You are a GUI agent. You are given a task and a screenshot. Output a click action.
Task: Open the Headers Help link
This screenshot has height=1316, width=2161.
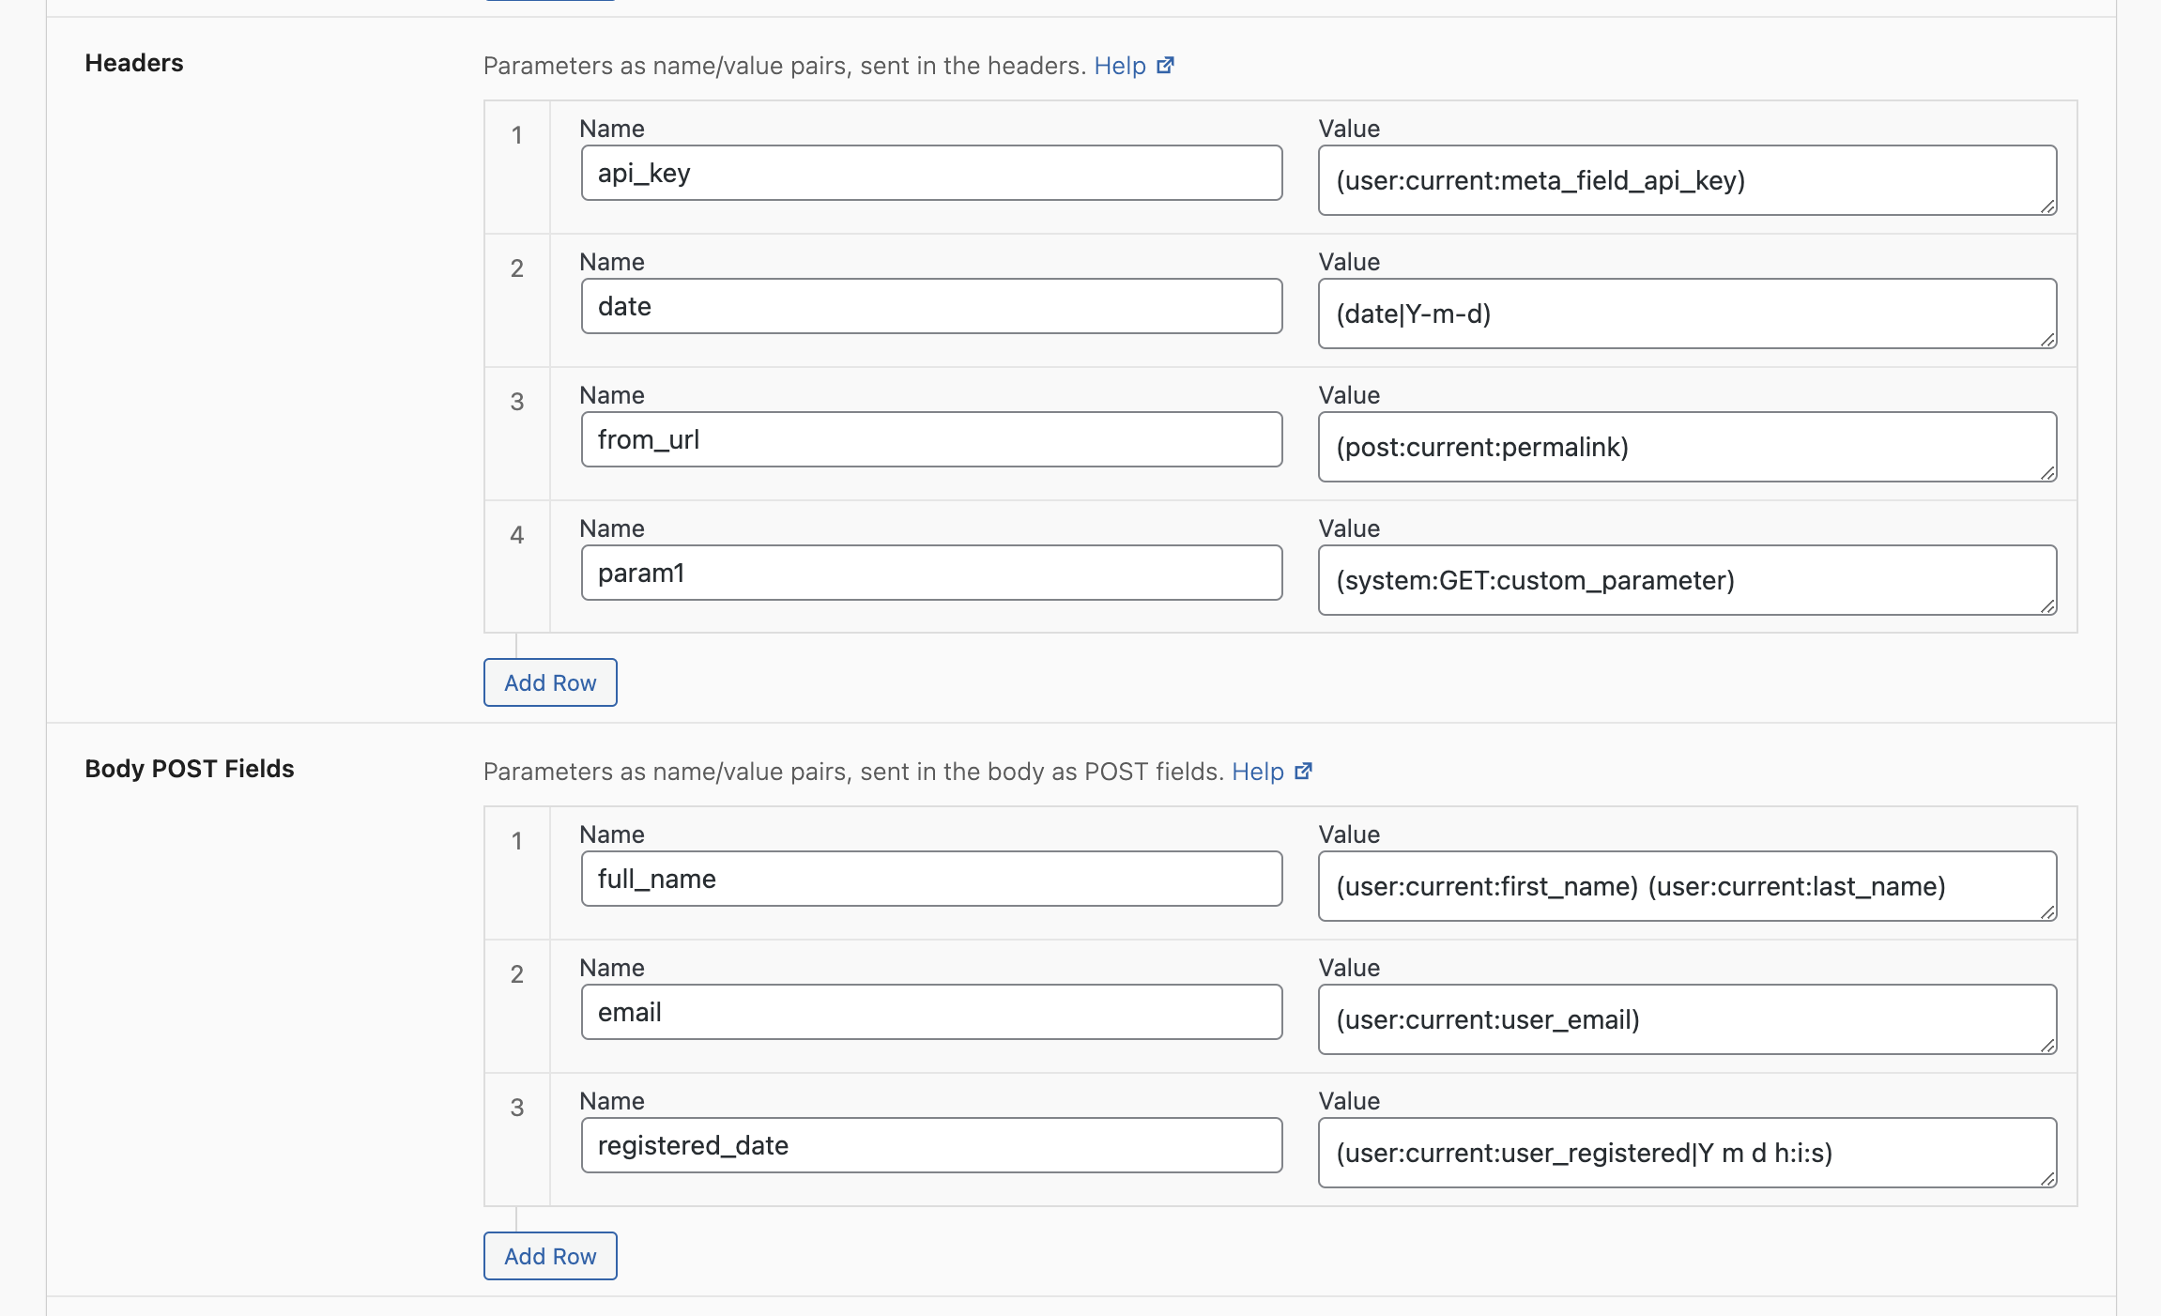[x=1119, y=66]
